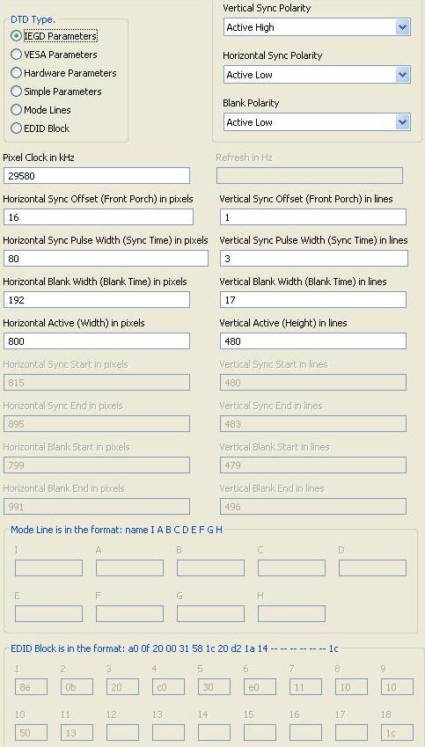Focus the Horizontal Sync Offset field

[99, 217]
